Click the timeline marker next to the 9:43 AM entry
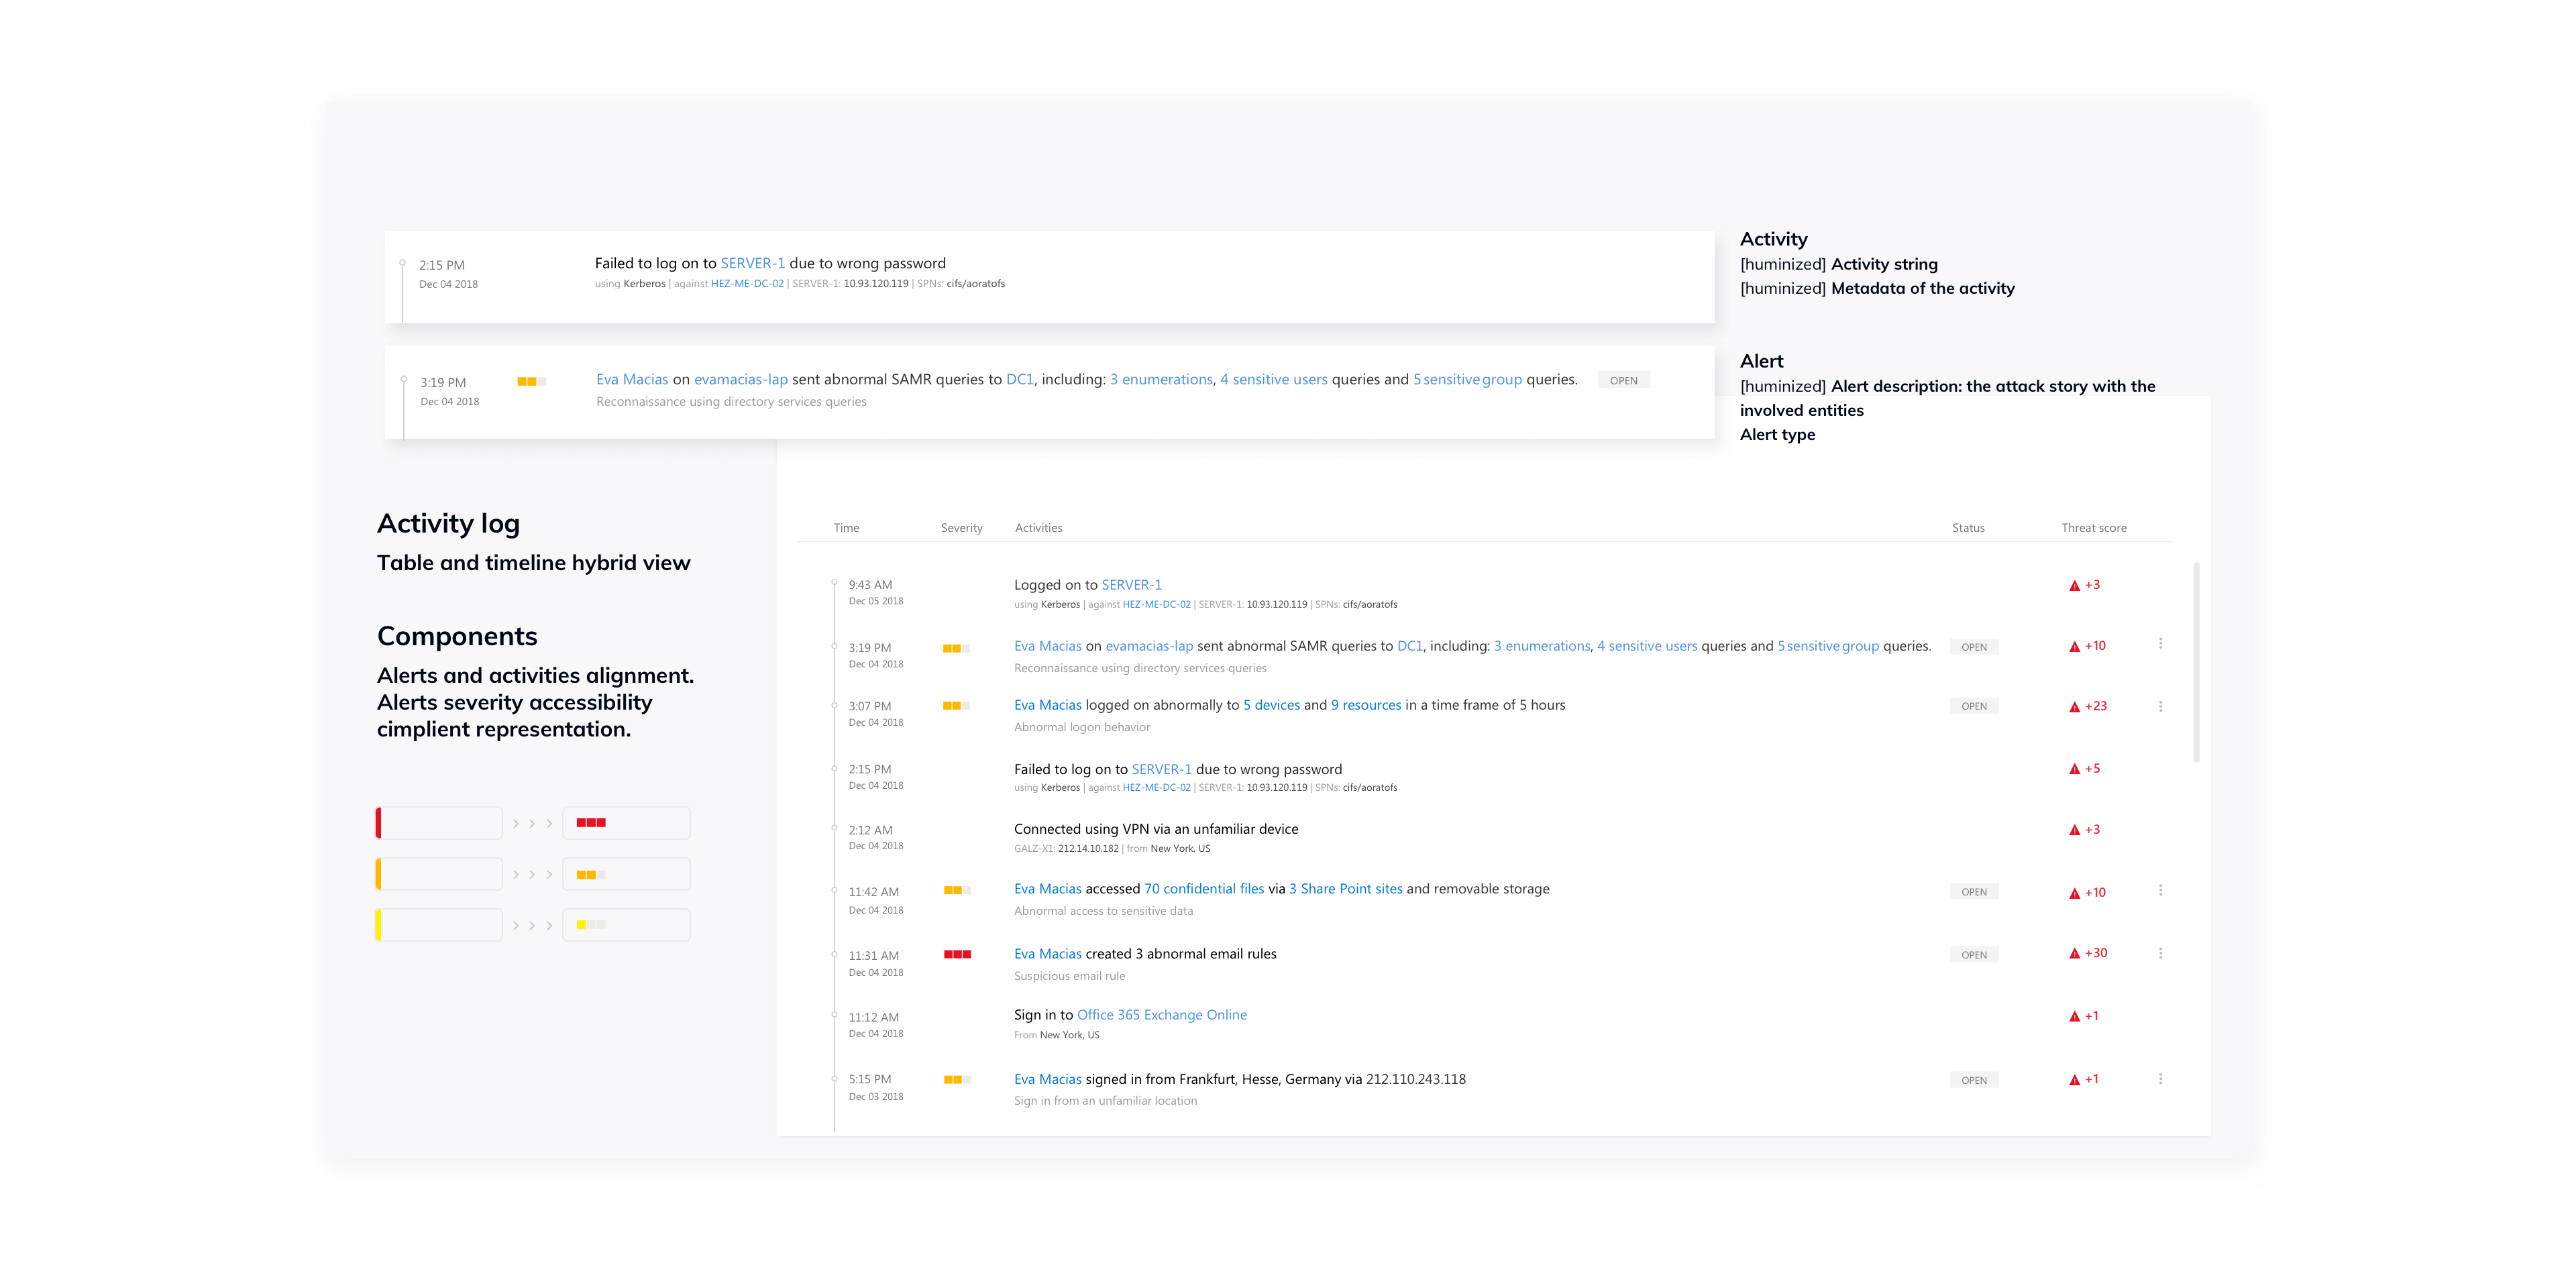Image resolution: width=2576 pixels, height=1261 pixels. (835, 582)
